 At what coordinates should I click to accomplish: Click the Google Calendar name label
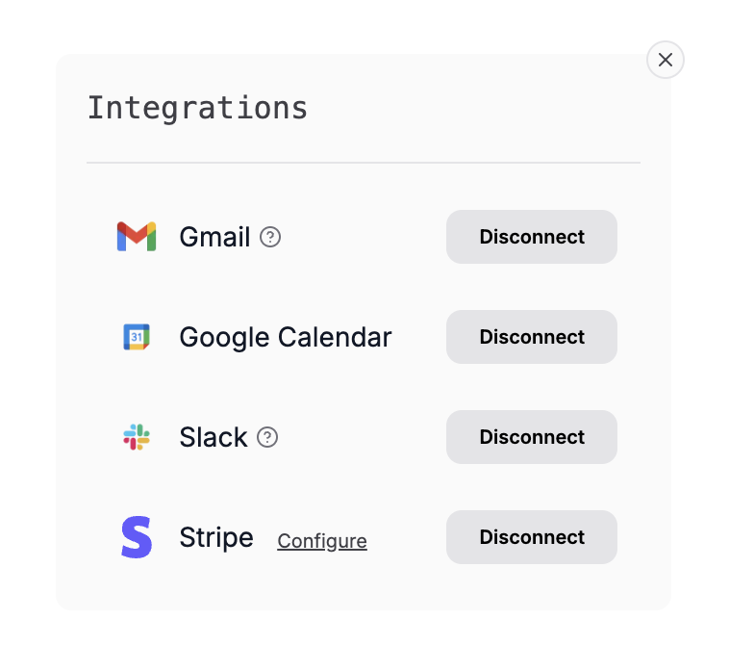click(286, 337)
